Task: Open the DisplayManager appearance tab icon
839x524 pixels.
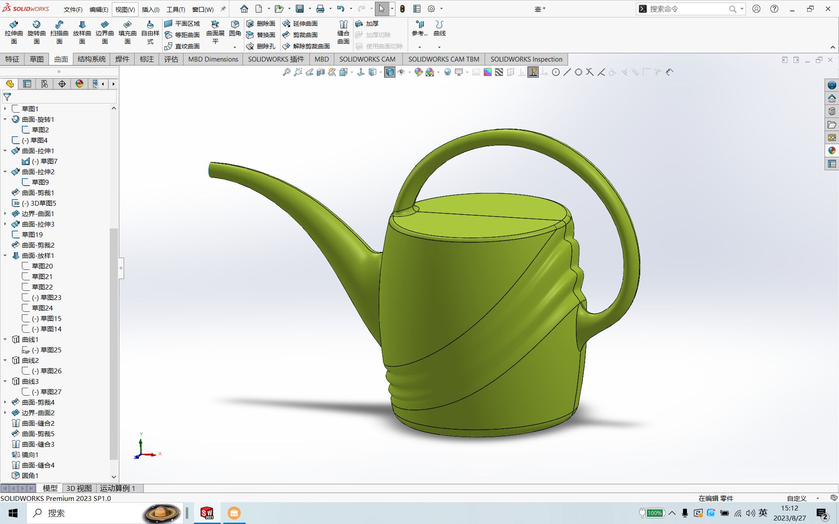Action: (80, 84)
